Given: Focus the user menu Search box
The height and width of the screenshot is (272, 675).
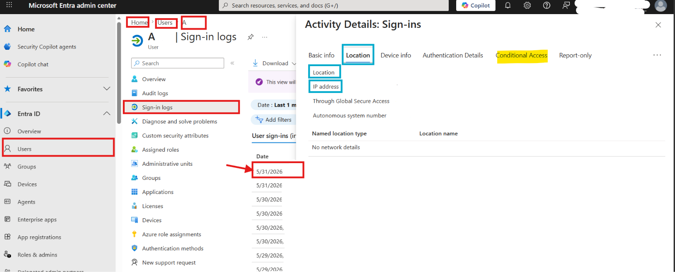Looking at the screenshot, I should point(178,63).
